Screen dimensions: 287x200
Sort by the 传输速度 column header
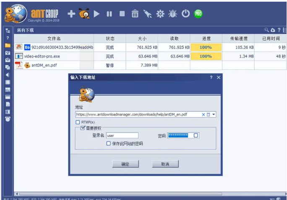coord(238,38)
